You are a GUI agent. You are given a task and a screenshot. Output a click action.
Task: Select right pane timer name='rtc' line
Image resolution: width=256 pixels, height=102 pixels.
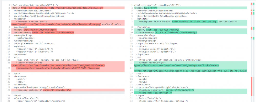(163, 101)
